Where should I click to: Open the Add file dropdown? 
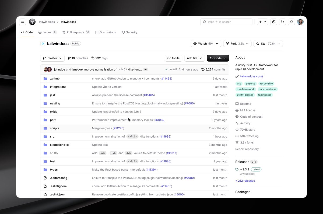pos(195,58)
